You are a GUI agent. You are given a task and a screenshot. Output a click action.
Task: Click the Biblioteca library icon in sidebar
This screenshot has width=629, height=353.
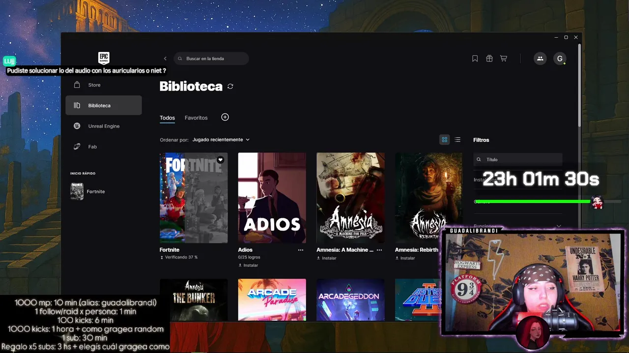77,105
